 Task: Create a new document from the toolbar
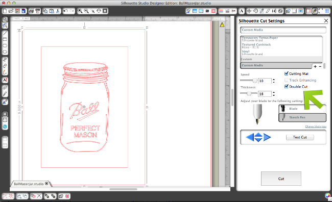pyautogui.click(x=5, y=11)
